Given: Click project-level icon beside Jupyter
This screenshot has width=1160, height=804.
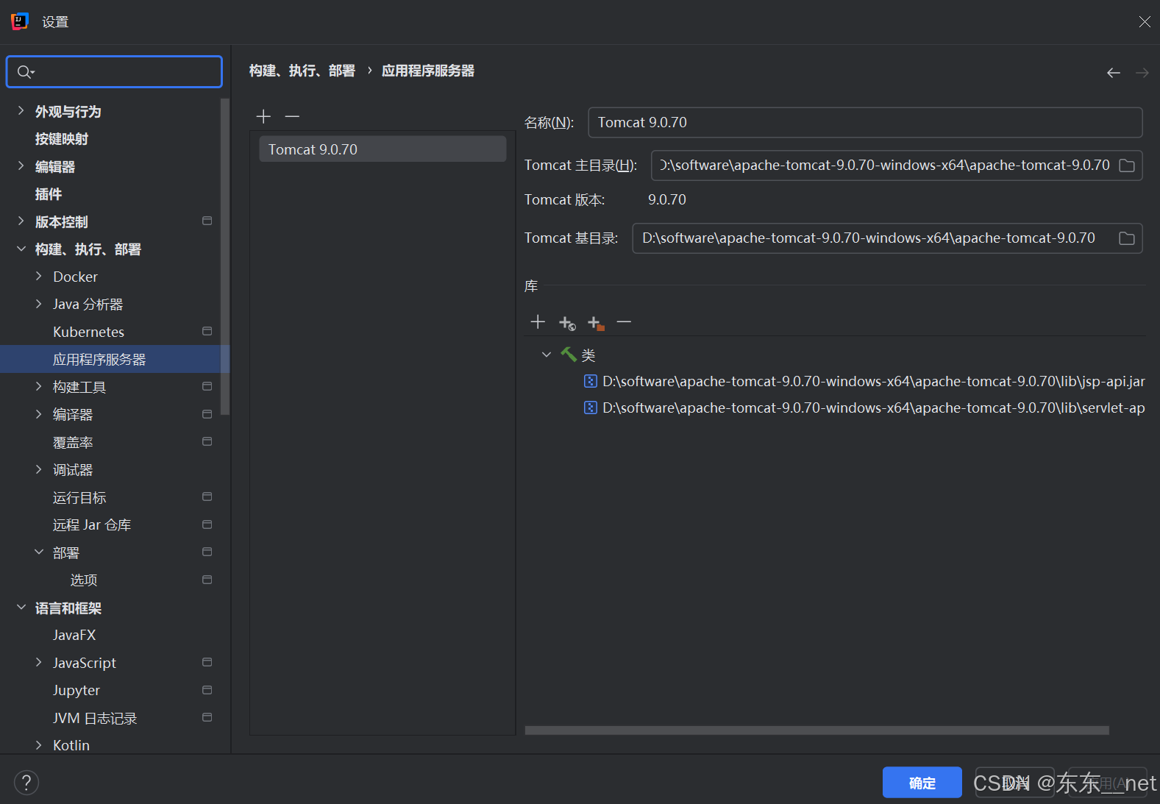Looking at the screenshot, I should click(207, 691).
